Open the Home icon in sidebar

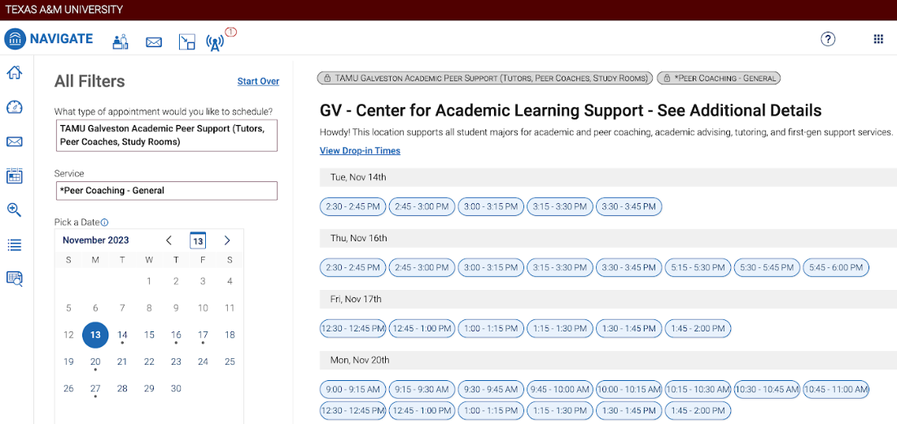click(15, 72)
